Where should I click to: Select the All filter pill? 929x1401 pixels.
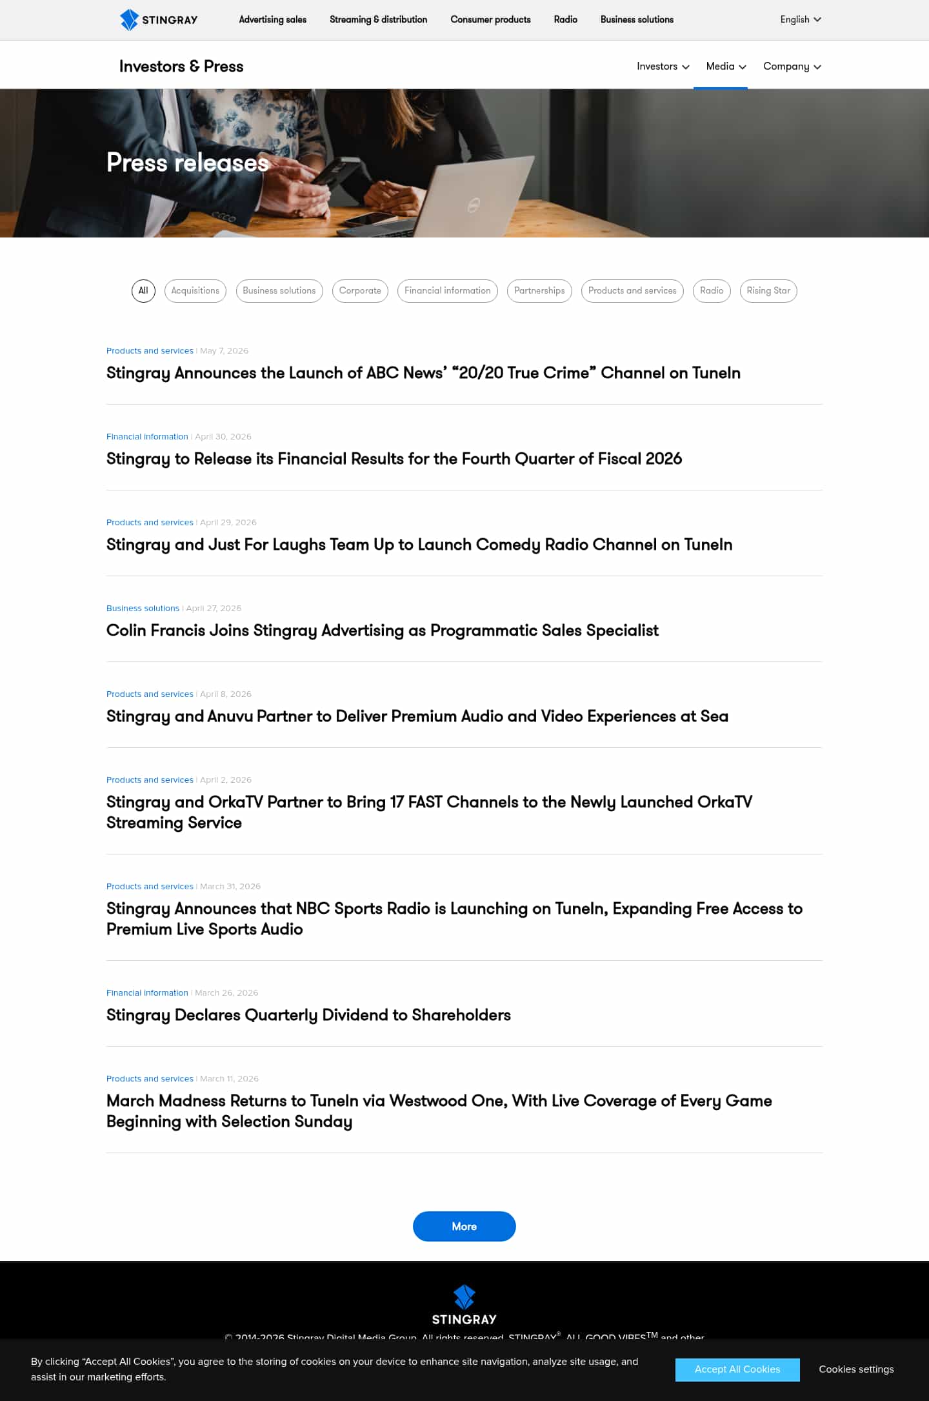tap(143, 290)
